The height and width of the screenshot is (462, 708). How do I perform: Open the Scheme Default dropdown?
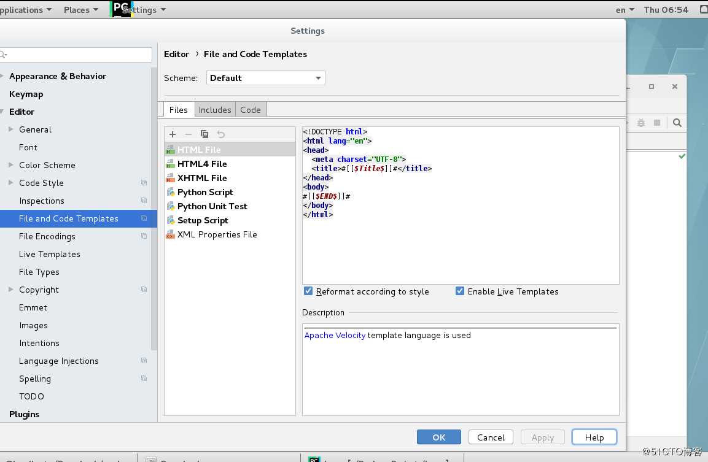(265, 77)
